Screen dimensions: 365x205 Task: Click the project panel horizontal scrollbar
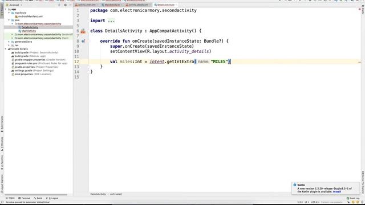(36, 195)
